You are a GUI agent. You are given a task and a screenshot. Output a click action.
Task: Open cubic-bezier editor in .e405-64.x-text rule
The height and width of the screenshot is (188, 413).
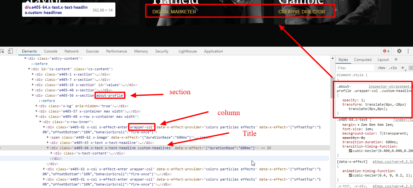(x=350, y=151)
